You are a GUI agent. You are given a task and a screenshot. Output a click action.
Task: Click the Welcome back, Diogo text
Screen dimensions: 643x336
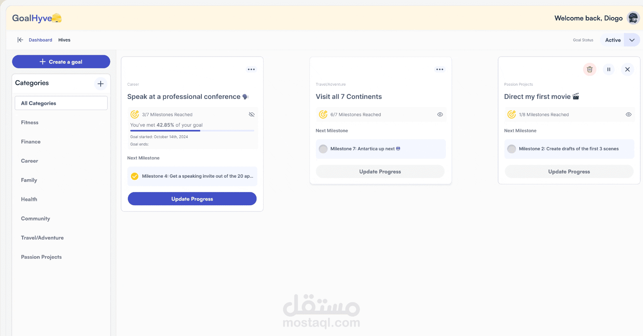coord(589,18)
